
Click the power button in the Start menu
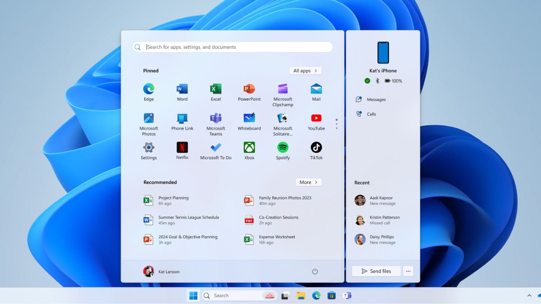click(x=315, y=272)
